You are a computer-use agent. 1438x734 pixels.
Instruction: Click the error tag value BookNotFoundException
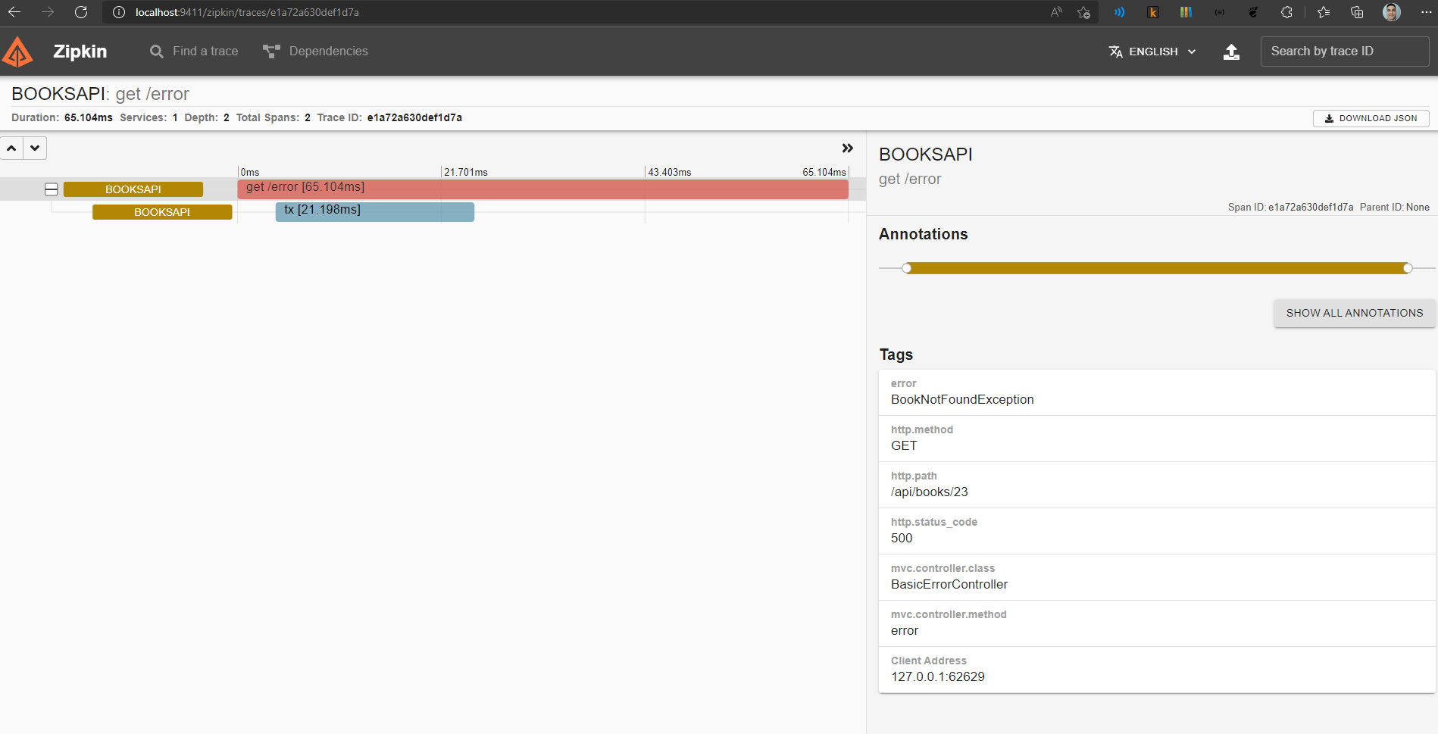point(962,400)
